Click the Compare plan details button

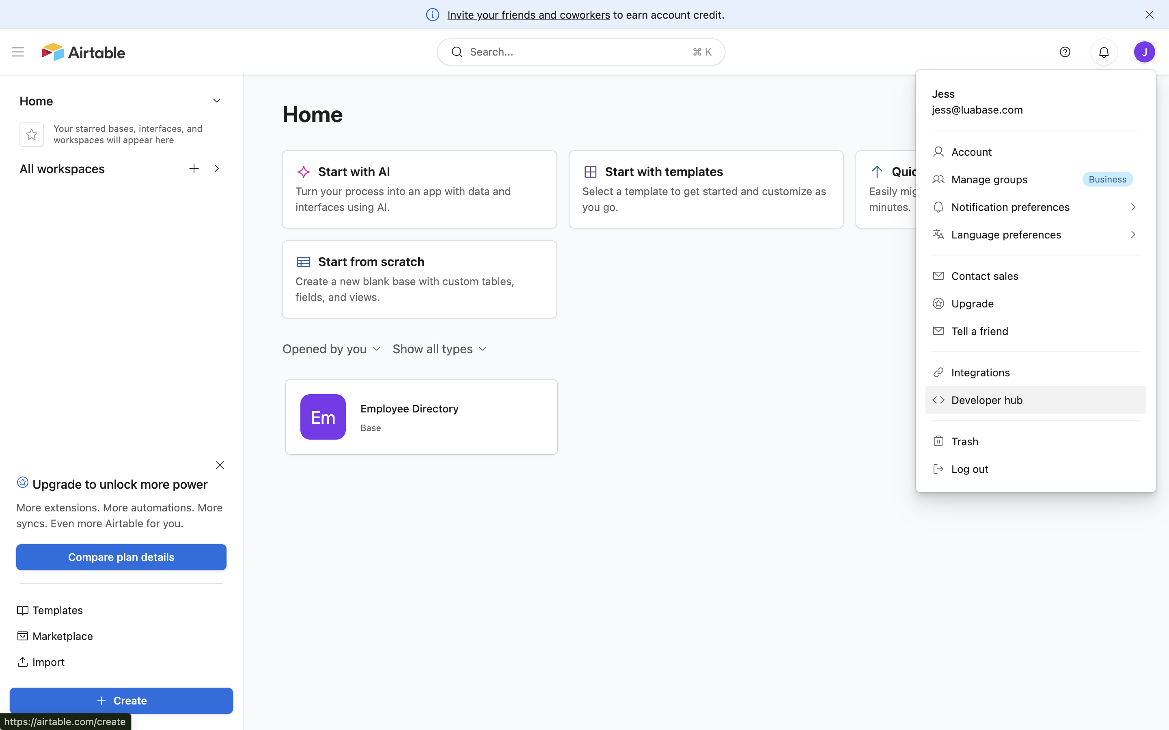[121, 557]
